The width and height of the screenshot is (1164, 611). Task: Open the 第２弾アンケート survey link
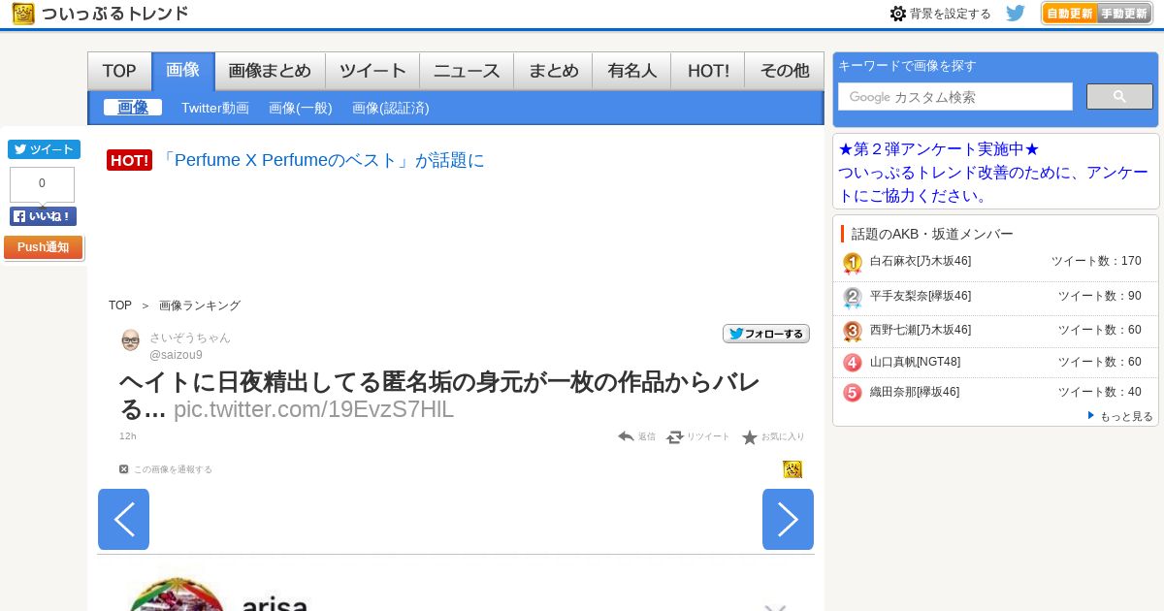(994, 173)
